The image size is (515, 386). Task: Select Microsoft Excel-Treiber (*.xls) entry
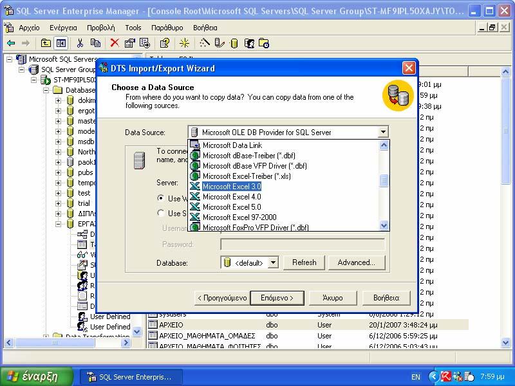click(x=247, y=176)
